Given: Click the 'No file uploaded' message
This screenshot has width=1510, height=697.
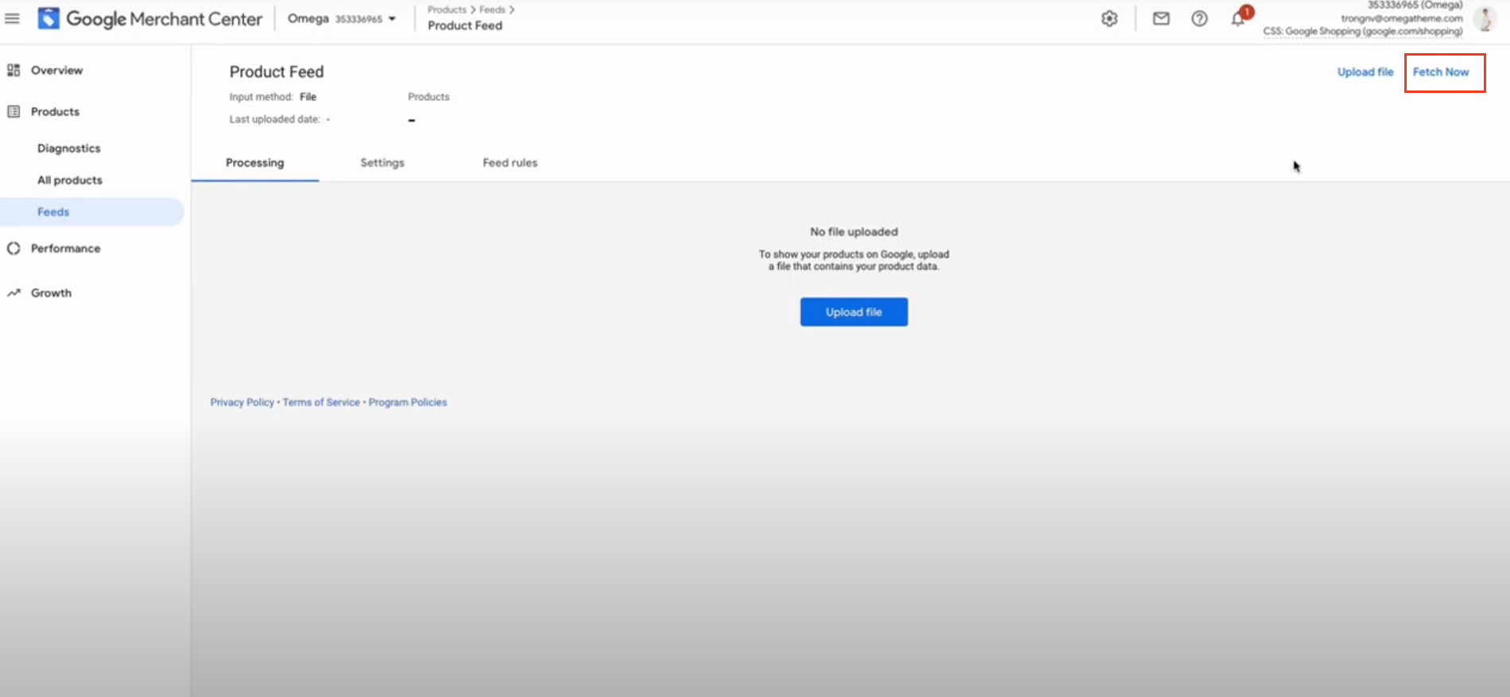Looking at the screenshot, I should [x=854, y=232].
